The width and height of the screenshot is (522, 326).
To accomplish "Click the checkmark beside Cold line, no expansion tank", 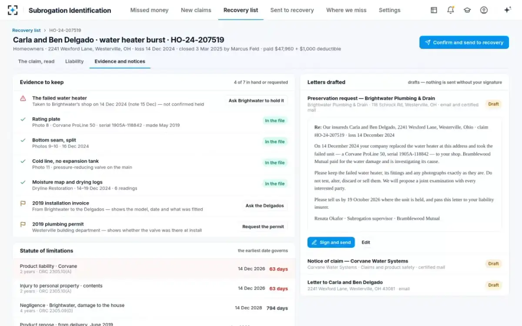I will click(x=23, y=161).
